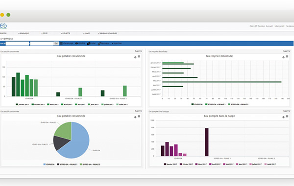This screenshot has height=186, width=294.
Task: Open Mon profil link
Action: click(279, 26)
